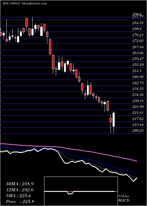Select the 263.66 price axis label
Screen dimensions: 147x206
pos(138,53)
